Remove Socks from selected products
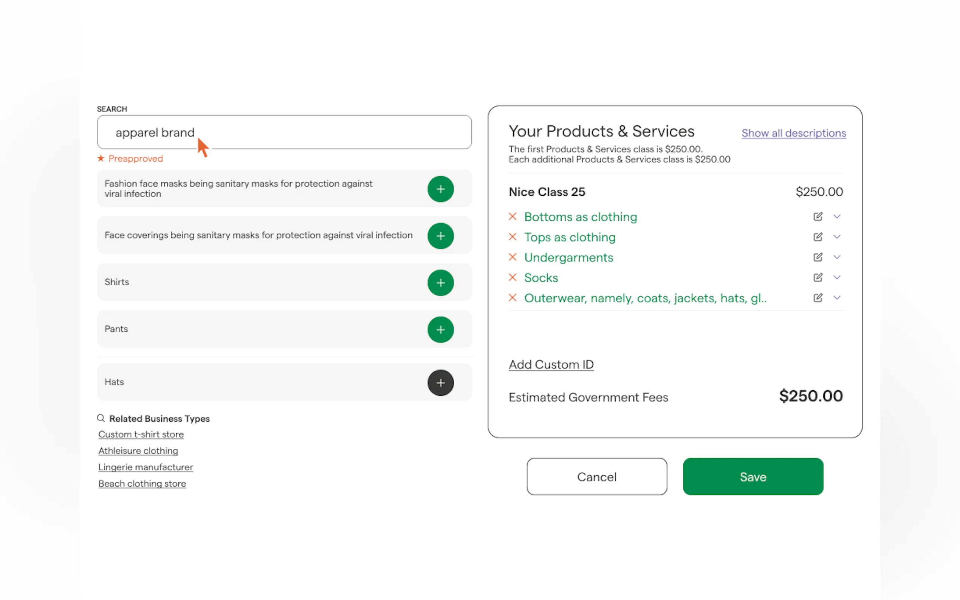Viewport: 960px width, 600px height. [x=513, y=277]
